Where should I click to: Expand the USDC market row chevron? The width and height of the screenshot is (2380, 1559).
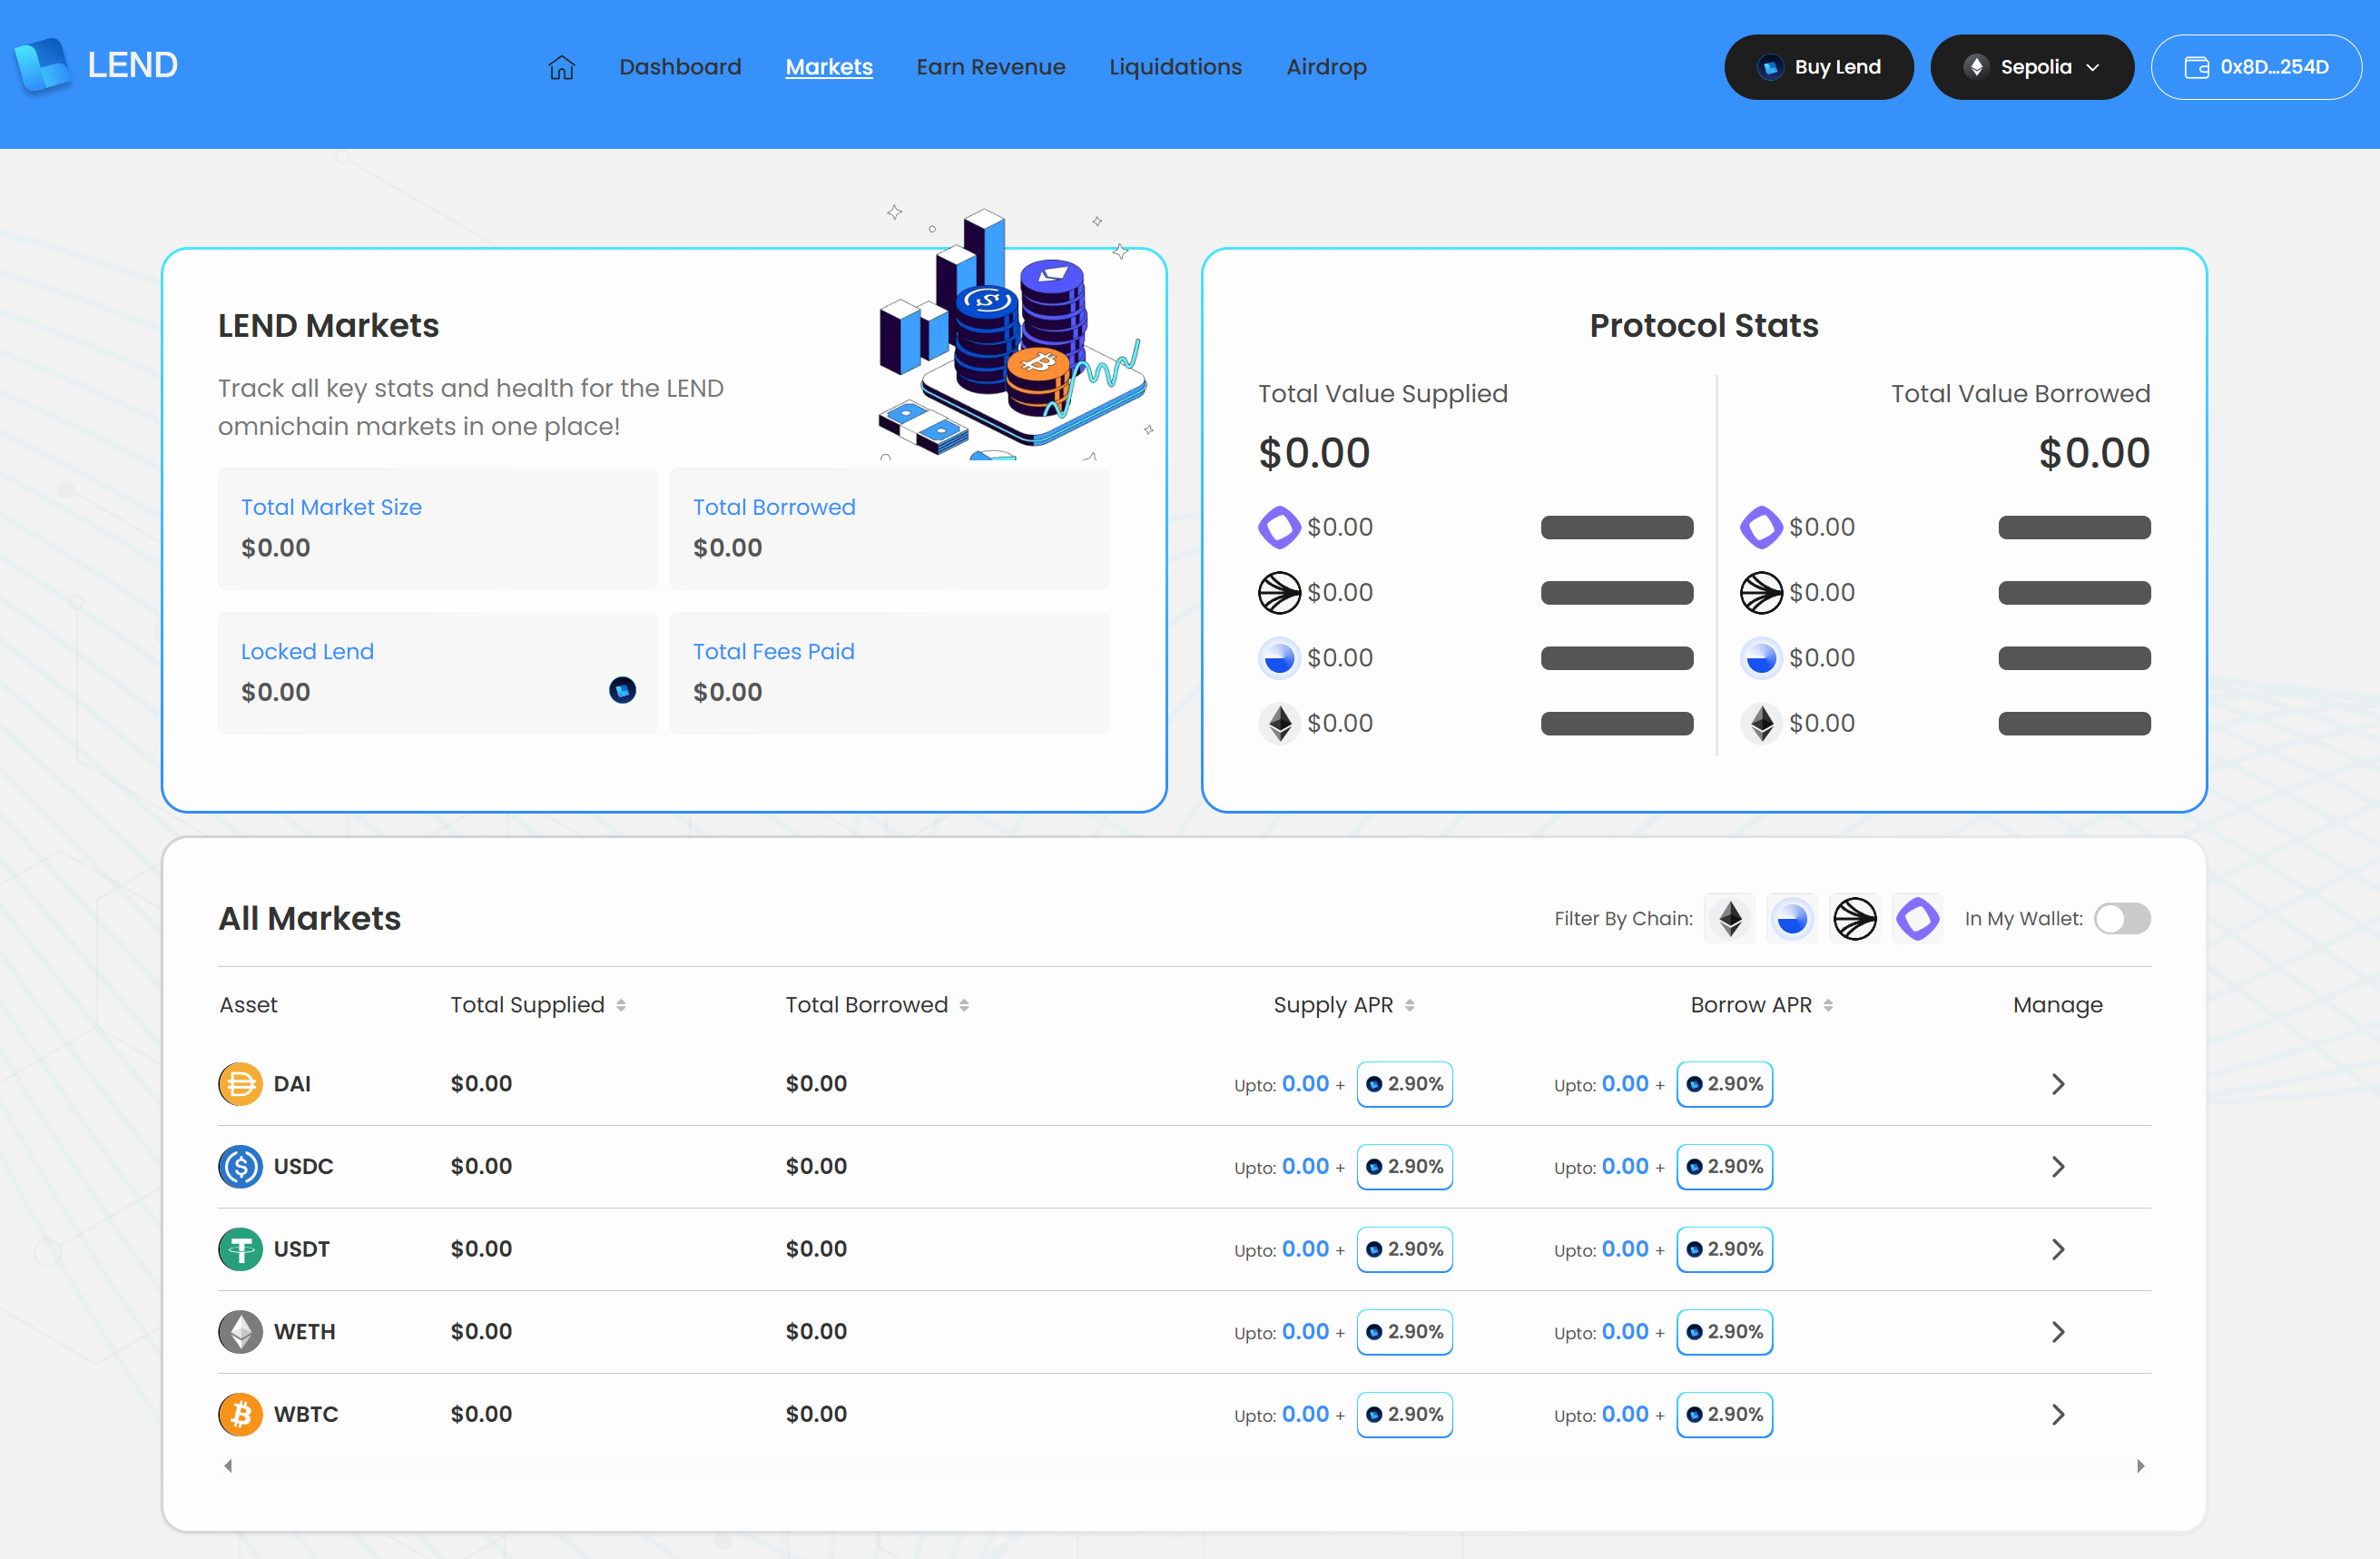(x=2057, y=1166)
